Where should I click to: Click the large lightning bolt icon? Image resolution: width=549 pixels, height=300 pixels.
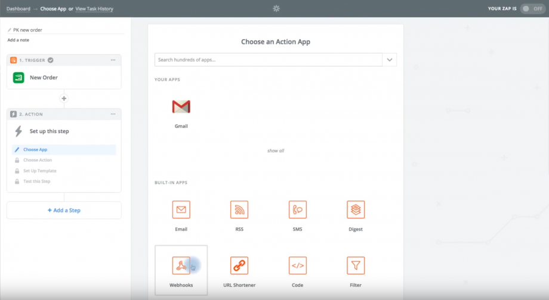pyautogui.click(x=18, y=132)
